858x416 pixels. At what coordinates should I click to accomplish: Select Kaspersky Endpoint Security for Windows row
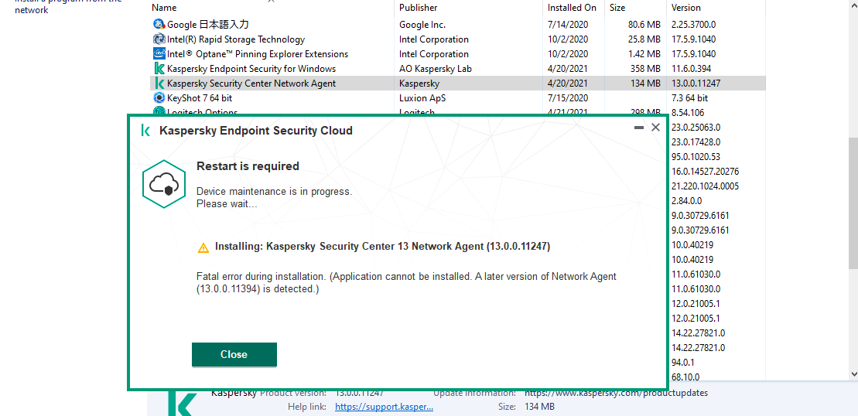coord(457,68)
